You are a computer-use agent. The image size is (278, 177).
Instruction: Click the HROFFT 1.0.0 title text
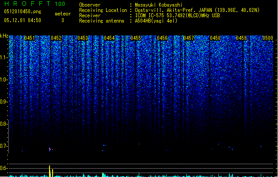click(x=35, y=4)
